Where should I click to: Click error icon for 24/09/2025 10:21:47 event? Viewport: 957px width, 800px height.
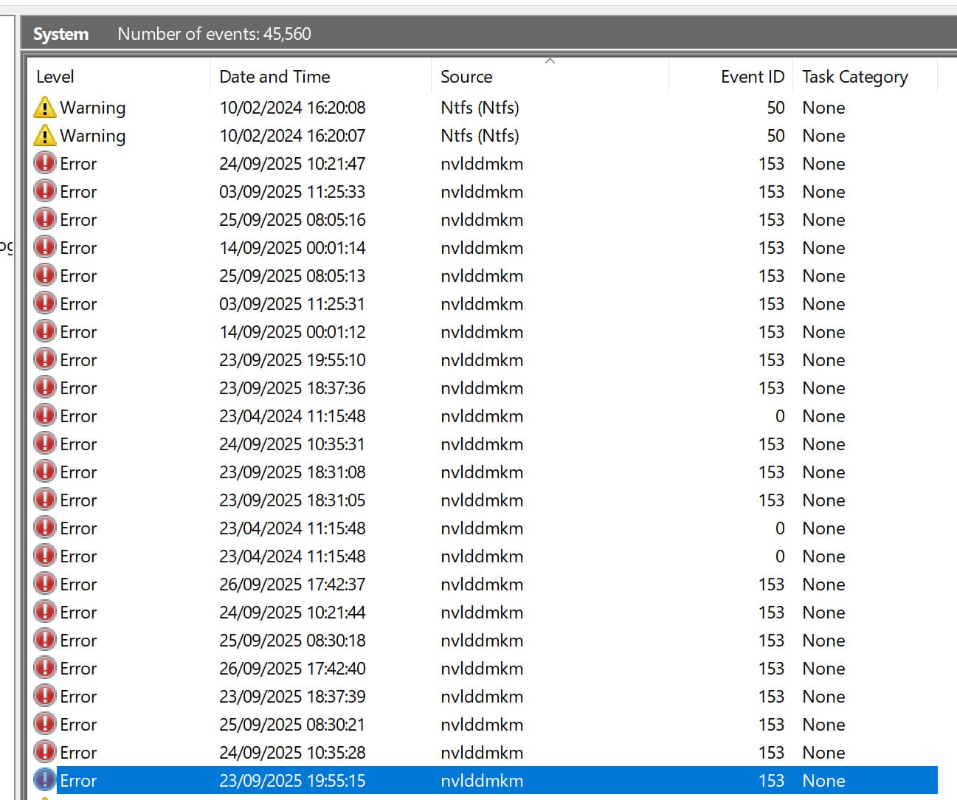tap(45, 164)
